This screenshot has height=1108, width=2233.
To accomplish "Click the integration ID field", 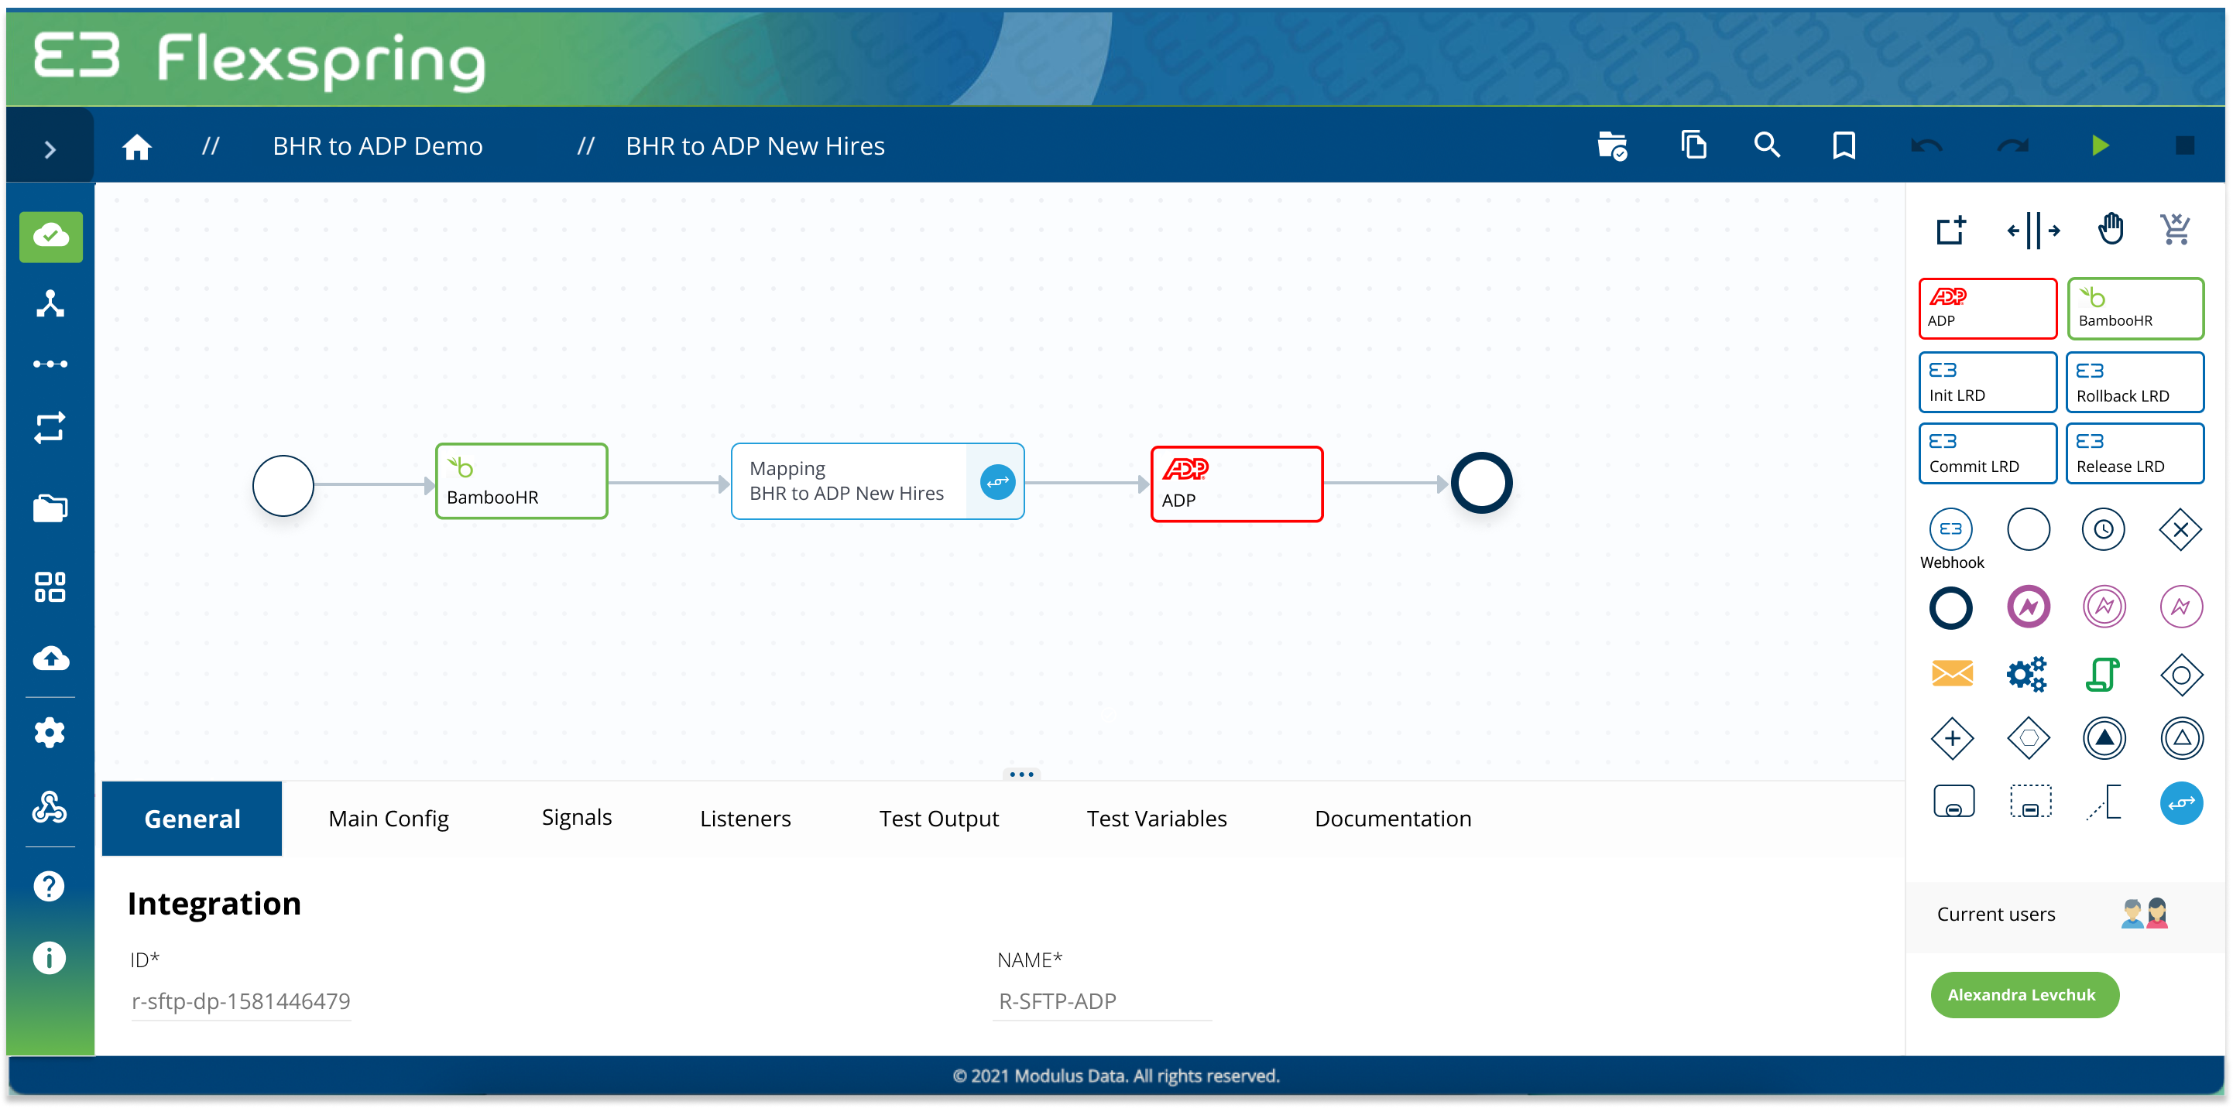I will point(241,1001).
